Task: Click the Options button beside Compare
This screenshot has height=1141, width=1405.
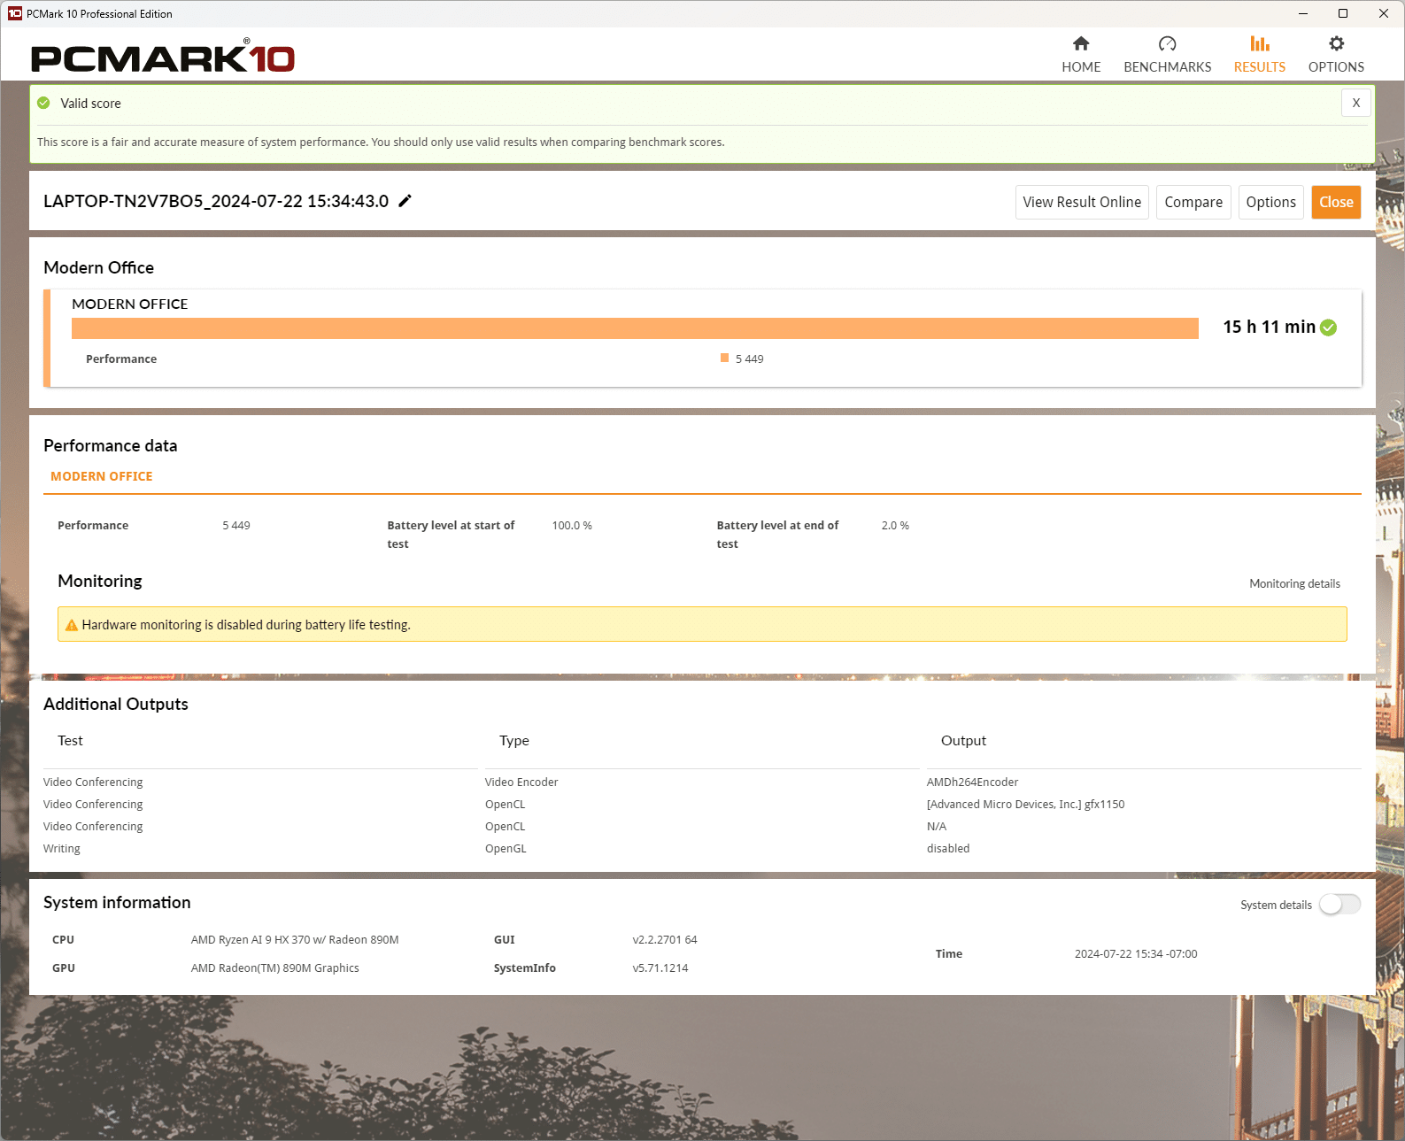Action: point(1270,202)
